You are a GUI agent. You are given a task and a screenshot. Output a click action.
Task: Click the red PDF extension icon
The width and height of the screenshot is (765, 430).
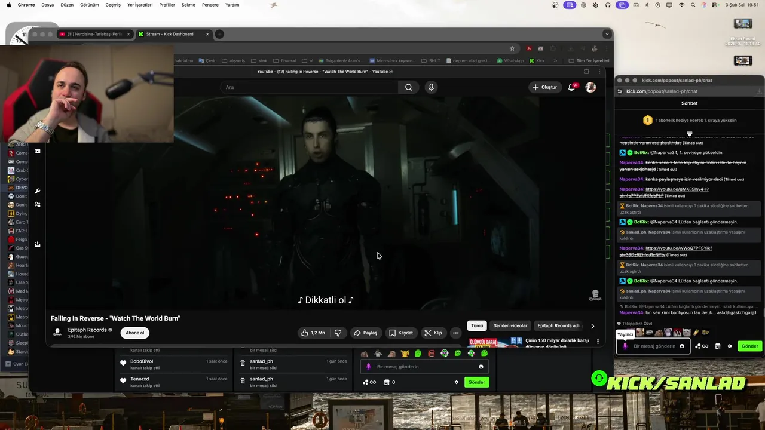pos(529,48)
